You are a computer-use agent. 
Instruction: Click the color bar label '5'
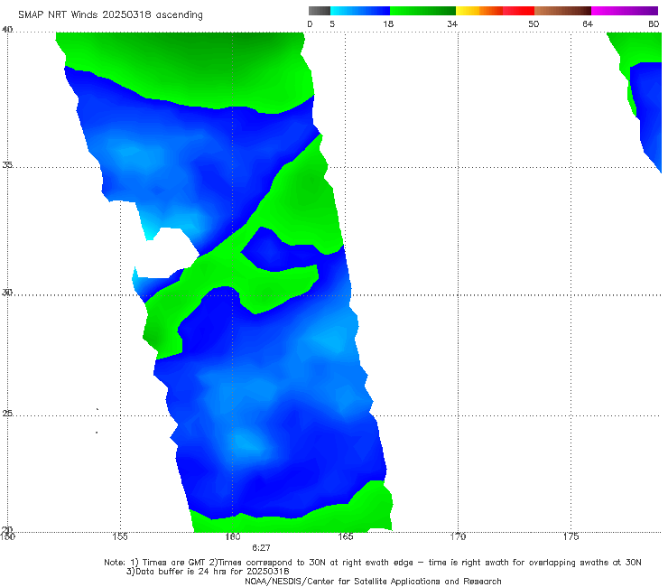(332, 23)
